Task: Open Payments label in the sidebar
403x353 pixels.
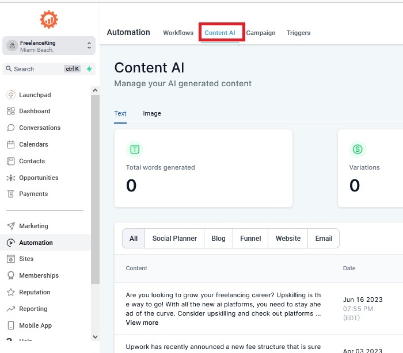Action: pos(33,194)
